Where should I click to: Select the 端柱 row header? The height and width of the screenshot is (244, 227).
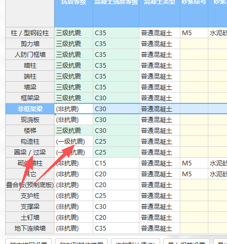(30, 76)
